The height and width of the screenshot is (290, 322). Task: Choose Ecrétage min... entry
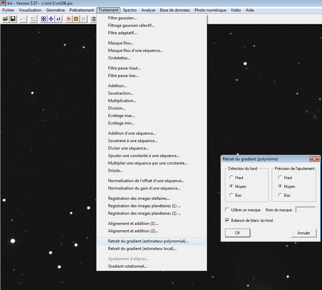coord(152,123)
